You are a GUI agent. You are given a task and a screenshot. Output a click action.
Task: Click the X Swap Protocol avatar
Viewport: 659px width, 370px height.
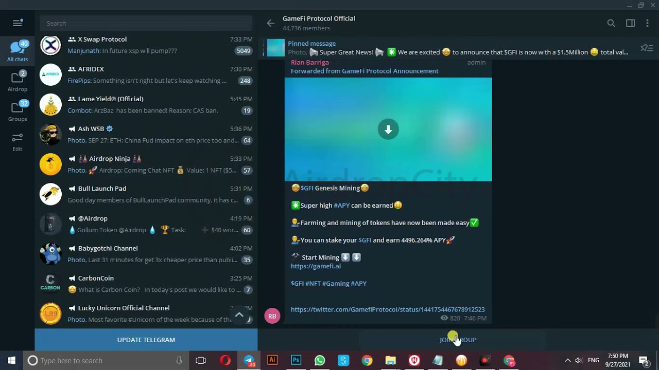pyautogui.click(x=50, y=45)
